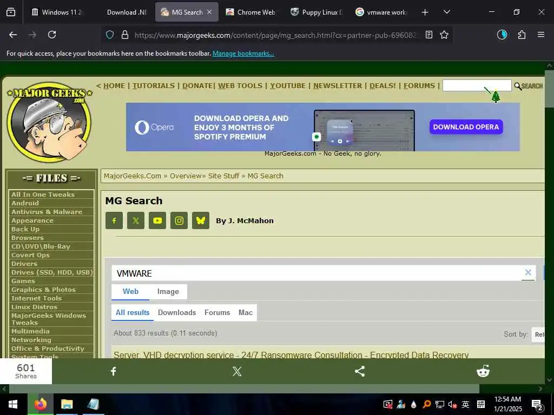This screenshot has height=415, width=554.
Task: Open the notification center icon in taskbar
Action: tap(537, 405)
